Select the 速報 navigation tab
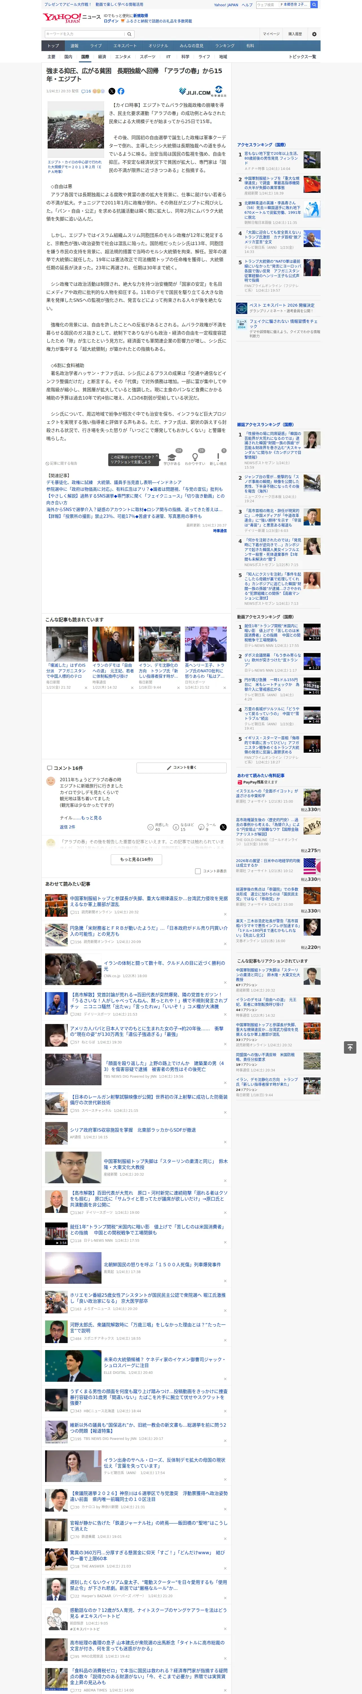Image resolution: width=362 pixels, height=1694 pixels. pyautogui.click(x=74, y=46)
